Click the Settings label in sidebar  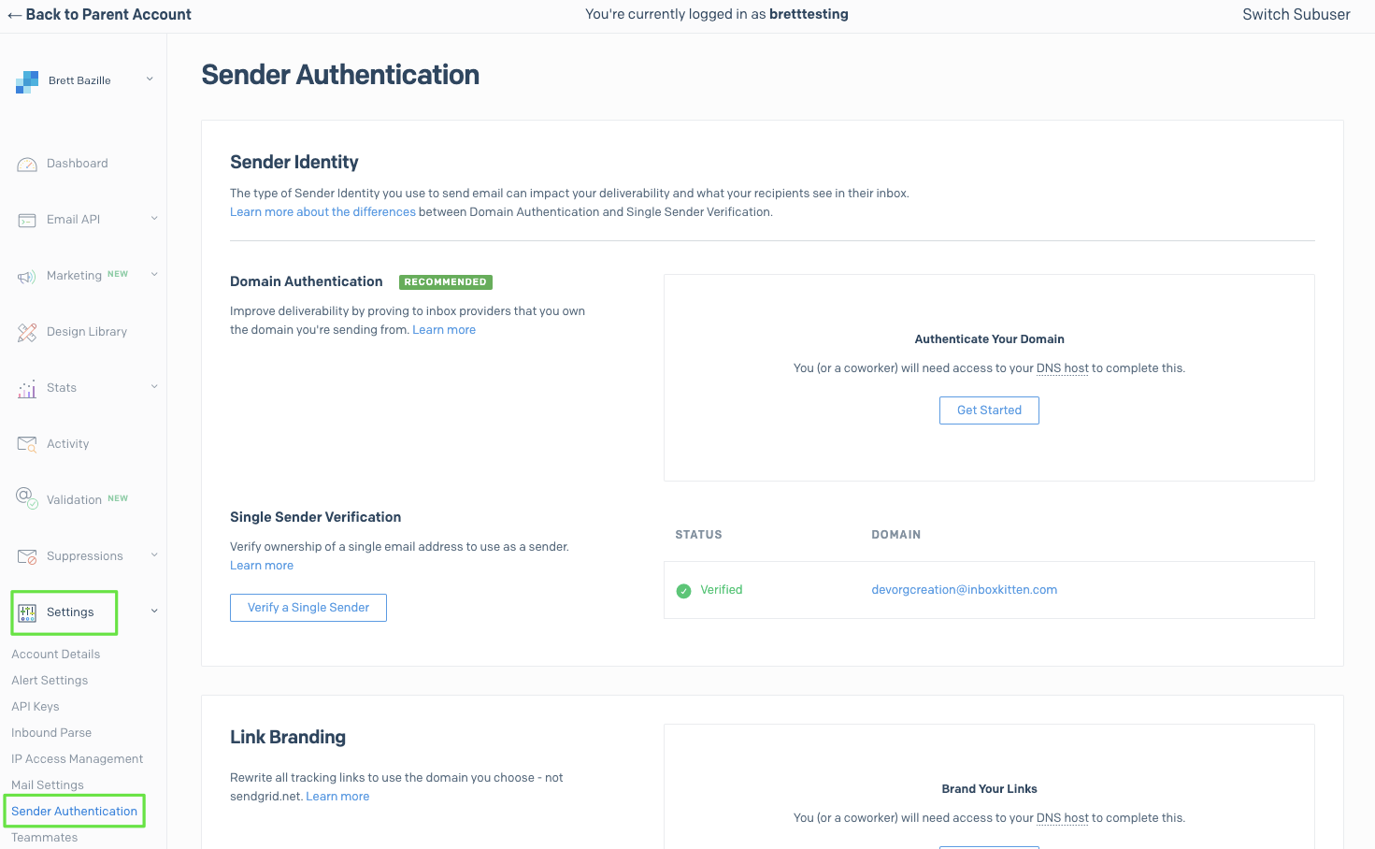pos(70,612)
